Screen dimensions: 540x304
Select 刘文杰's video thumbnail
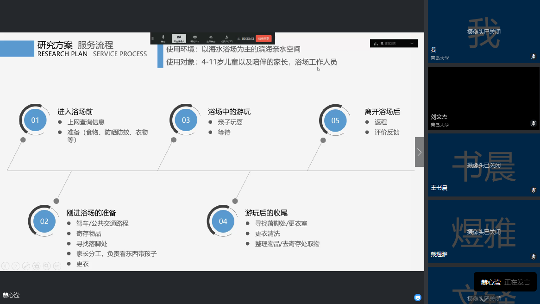coord(483,98)
